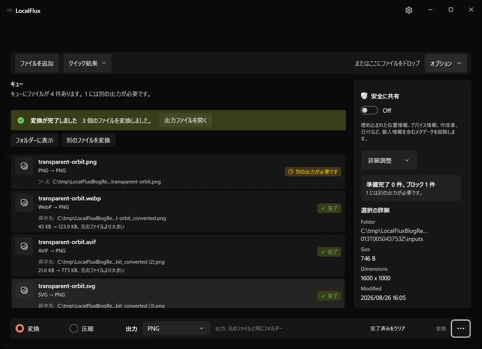Click 完了 badge on transparent-orbit.svg row

coord(329,296)
